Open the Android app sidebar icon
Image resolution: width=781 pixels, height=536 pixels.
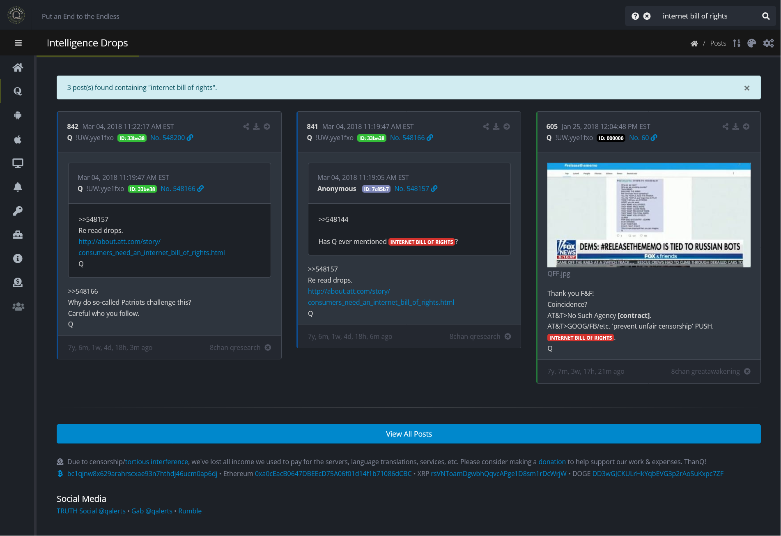click(18, 115)
